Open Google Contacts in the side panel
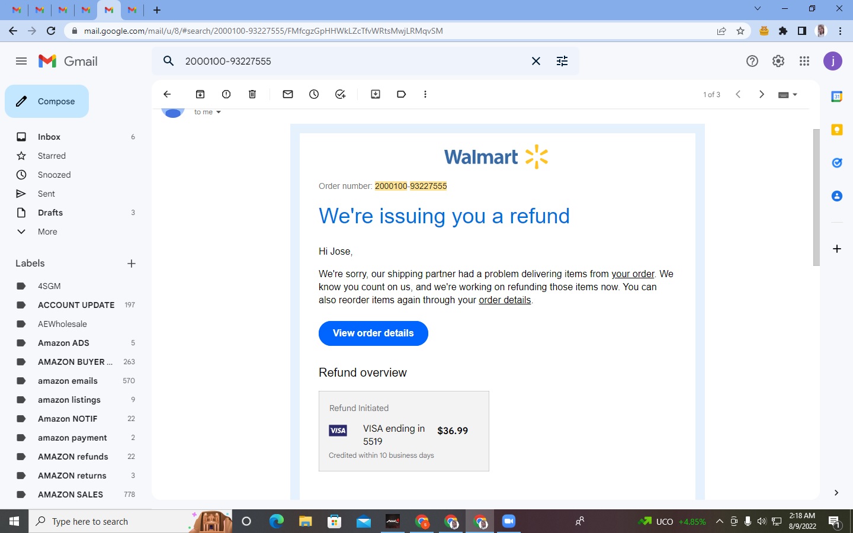 837,196
